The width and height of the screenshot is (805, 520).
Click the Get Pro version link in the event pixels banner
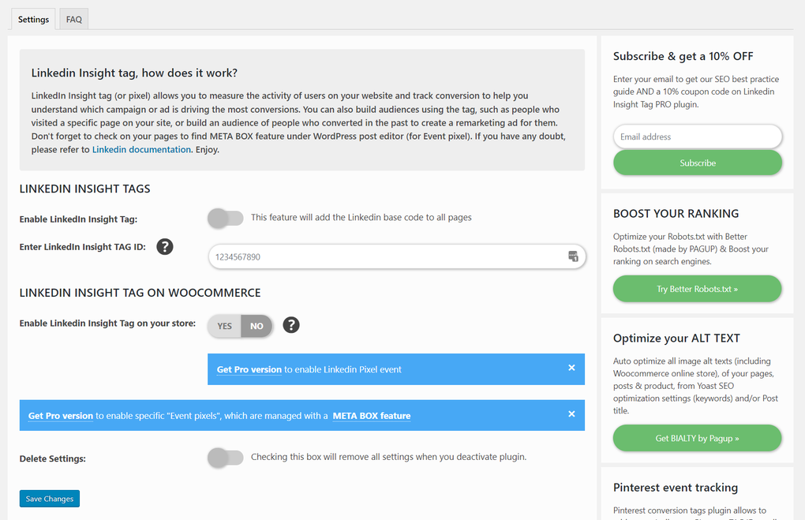point(60,416)
